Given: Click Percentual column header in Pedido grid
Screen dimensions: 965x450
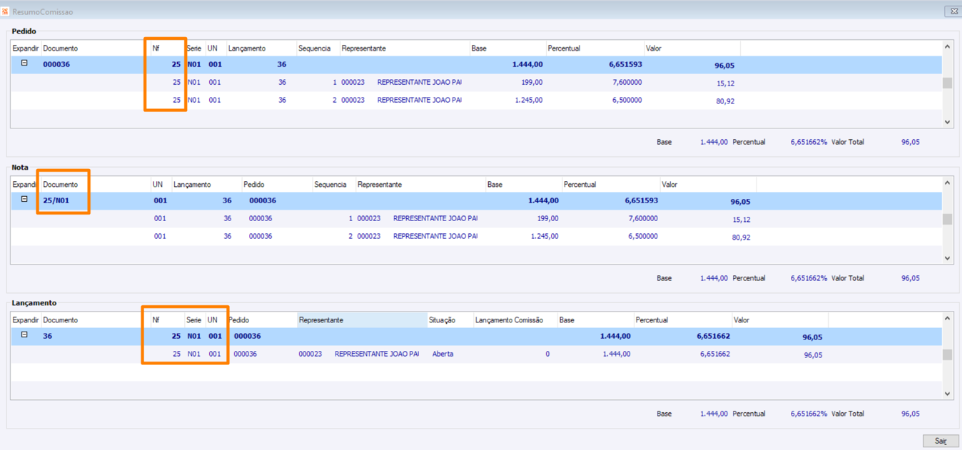Looking at the screenshot, I should coord(564,48).
